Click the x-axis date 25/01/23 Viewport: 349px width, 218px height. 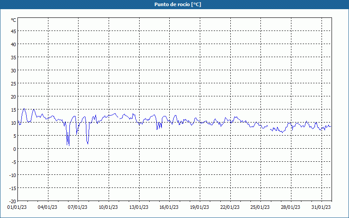tap(260, 208)
